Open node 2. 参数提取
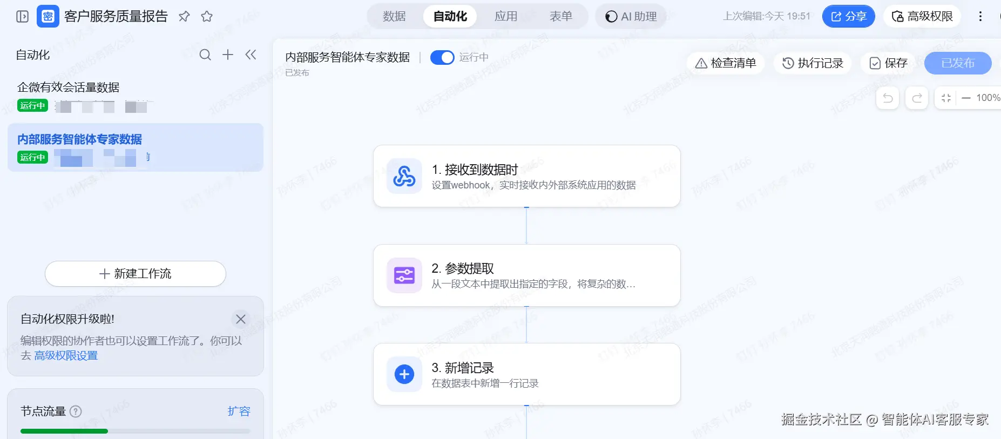Screen dimensions: 1001x439 pyautogui.click(x=527, y=275)
